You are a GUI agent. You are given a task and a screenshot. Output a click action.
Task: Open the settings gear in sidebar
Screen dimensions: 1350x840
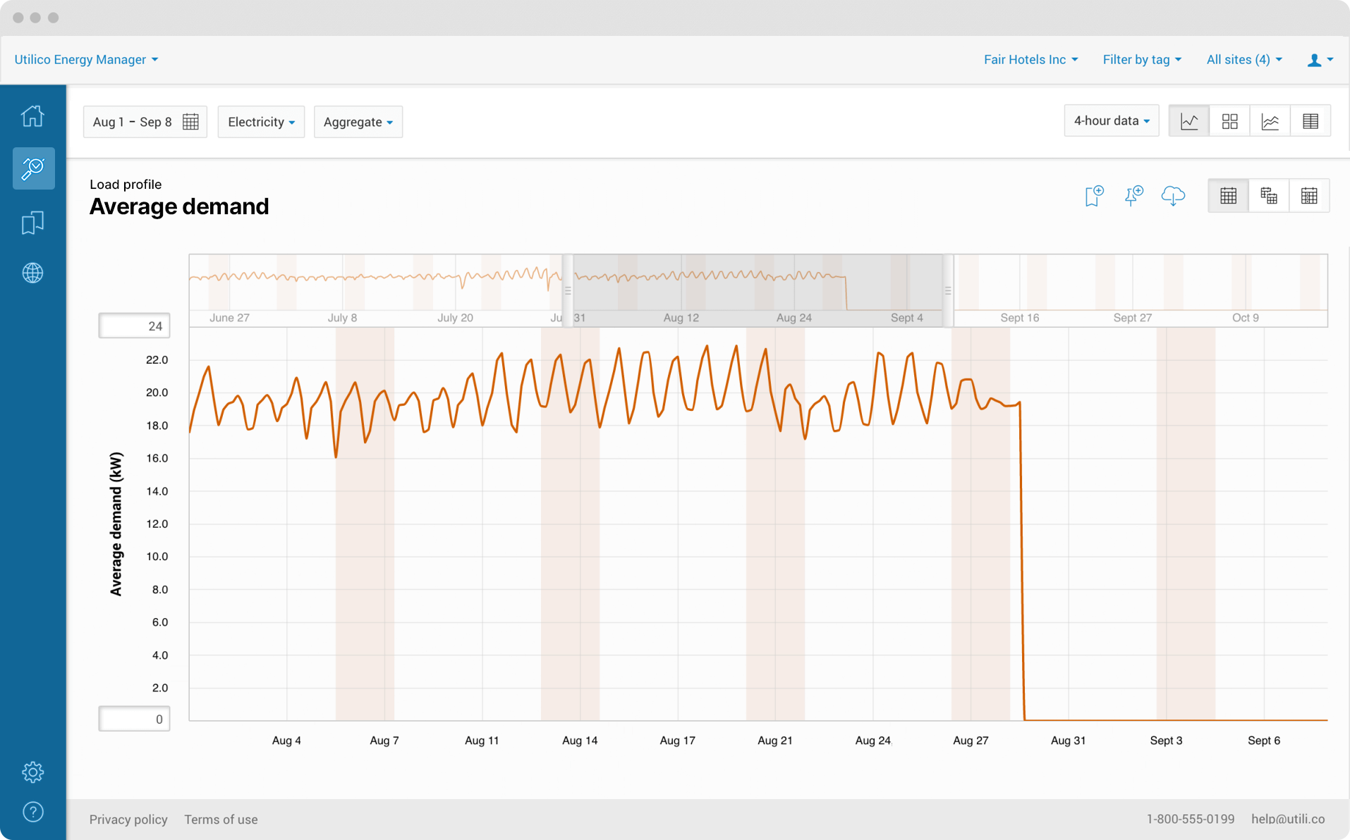point(32,772)
